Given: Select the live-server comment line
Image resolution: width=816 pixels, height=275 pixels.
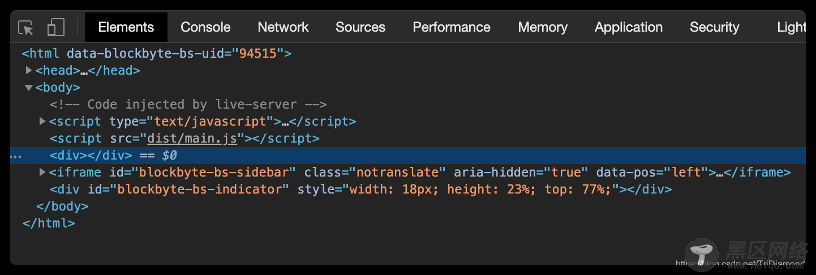Looking at the screenshot, I should (407, 104).
